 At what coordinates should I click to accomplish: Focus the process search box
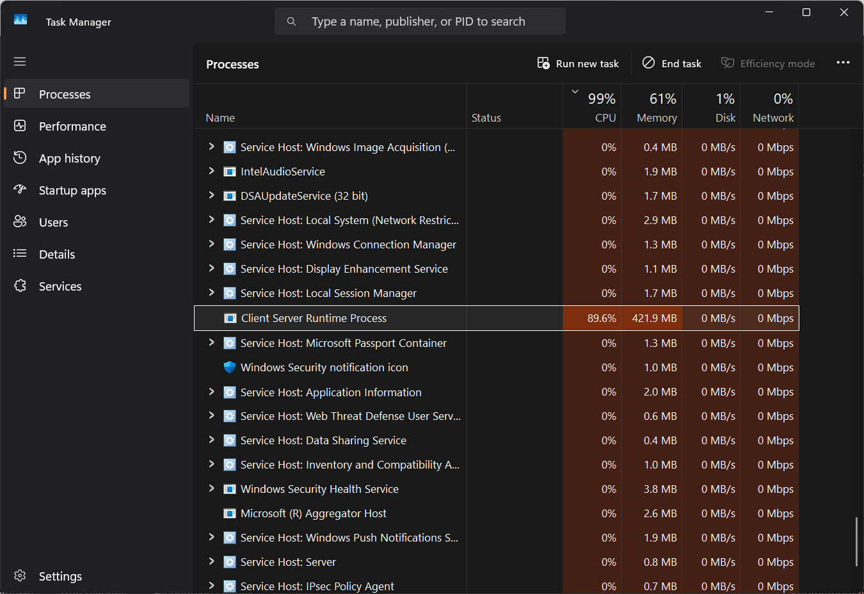click(x=420, y=22)
